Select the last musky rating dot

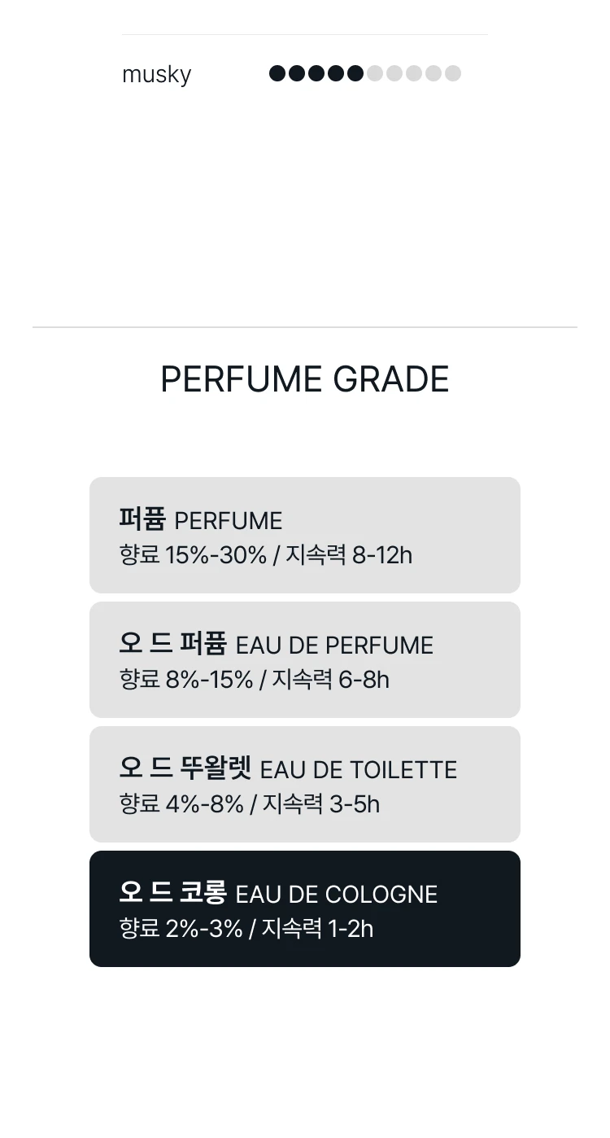pos(453,74)
